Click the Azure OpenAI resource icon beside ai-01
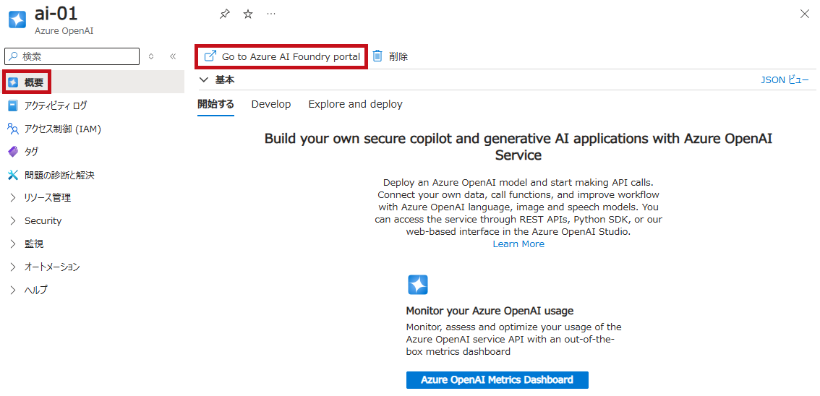The width and height of the screenshot is (820, 396). 17,20
